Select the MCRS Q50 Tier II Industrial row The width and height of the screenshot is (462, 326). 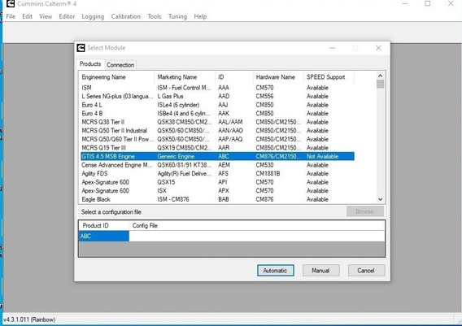pos(217,130)
